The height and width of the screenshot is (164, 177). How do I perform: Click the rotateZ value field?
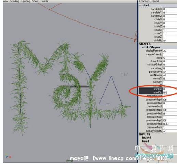tap(170, 27)
